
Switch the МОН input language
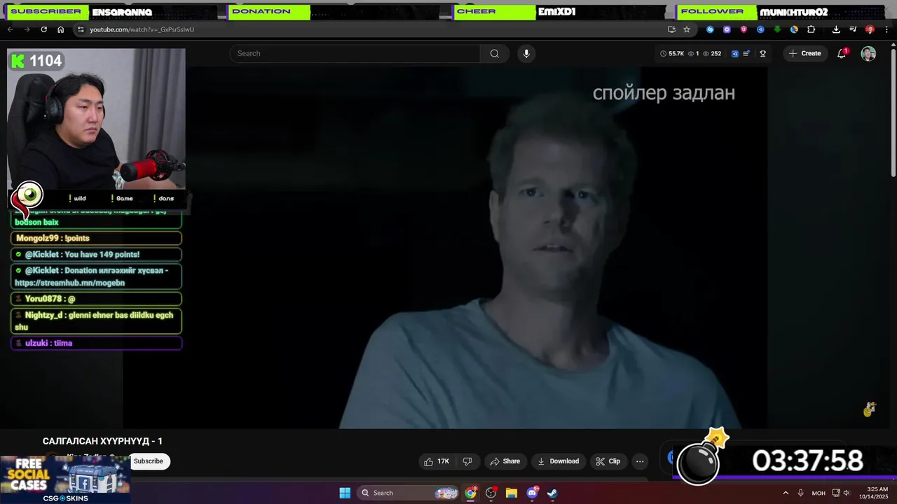point(819,493)
